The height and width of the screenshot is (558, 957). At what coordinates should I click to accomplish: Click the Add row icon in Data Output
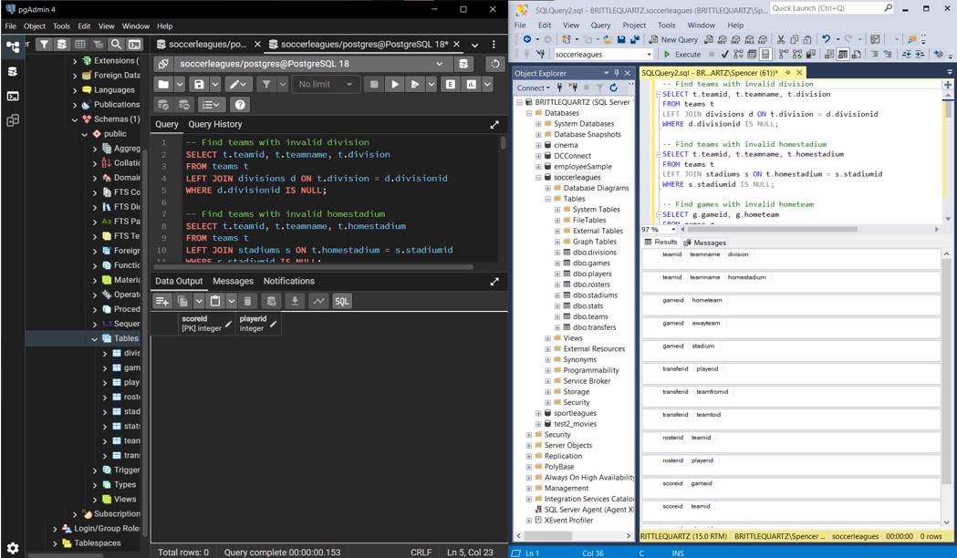(x=162, y=301)
